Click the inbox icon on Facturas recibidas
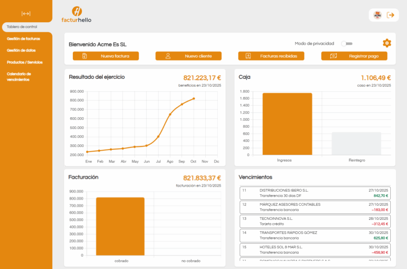 (x=248, y=56)
